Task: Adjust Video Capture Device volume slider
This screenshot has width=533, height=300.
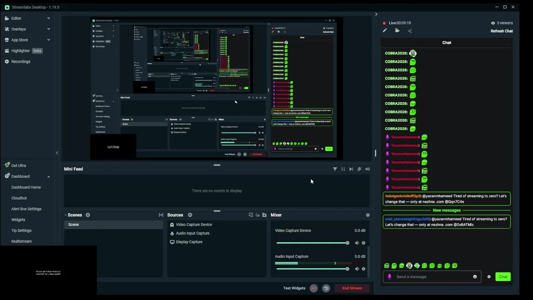Action: click(x=313, y=243)
